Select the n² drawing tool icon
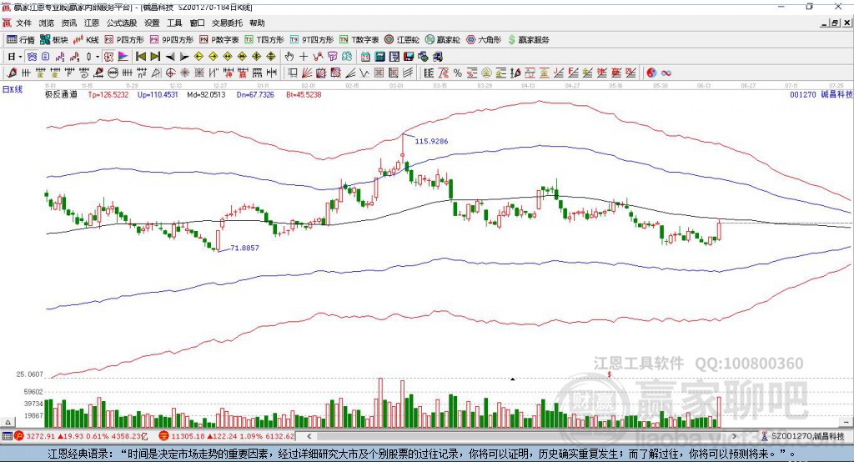The image size is (854, 462). pos(142,73)
